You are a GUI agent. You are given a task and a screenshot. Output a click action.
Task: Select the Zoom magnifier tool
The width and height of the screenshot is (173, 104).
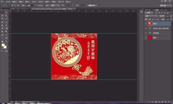(6, 41)
